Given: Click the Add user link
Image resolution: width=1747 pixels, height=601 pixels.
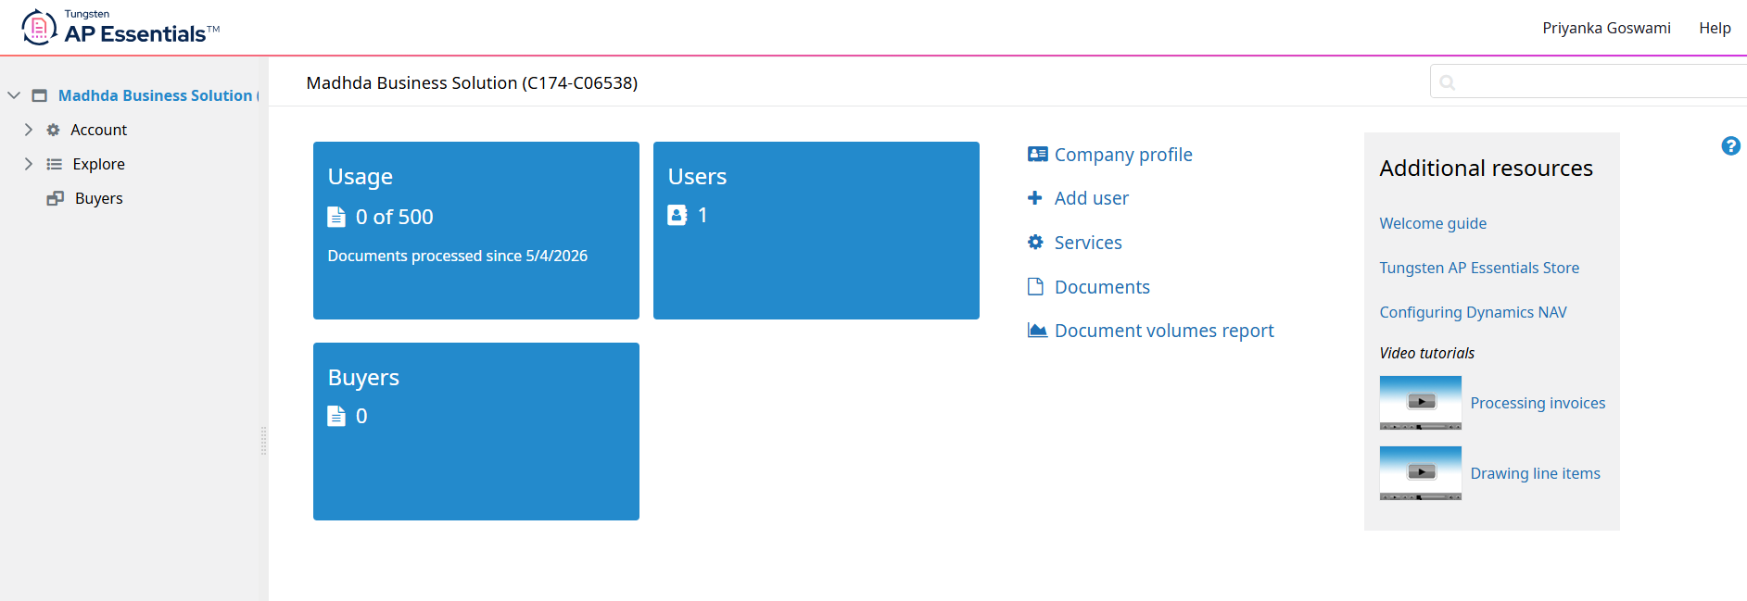Looking at the screenshot, I should tap(1092, 198).
